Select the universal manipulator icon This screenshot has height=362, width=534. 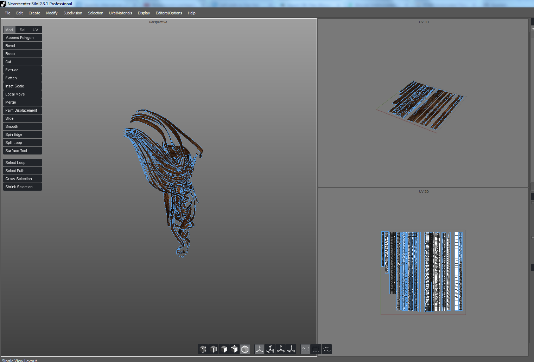[x=291, y=349]
